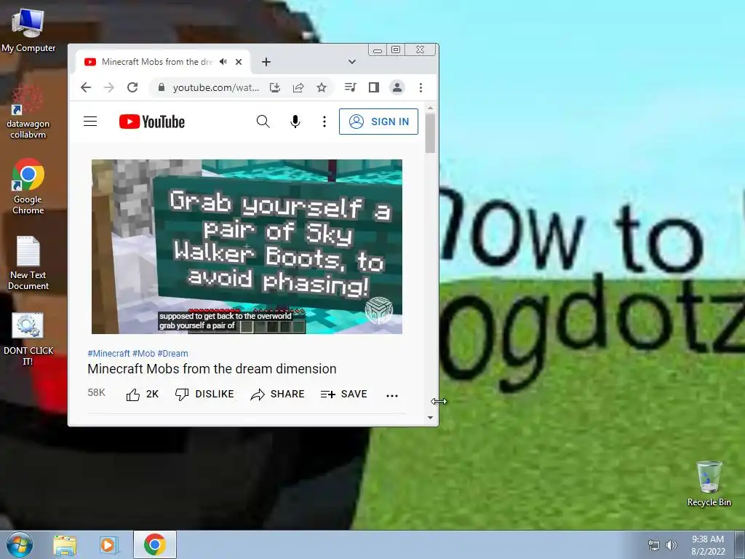
Task: Toggle Chrome side panel
Action: [x=374, y=87]
